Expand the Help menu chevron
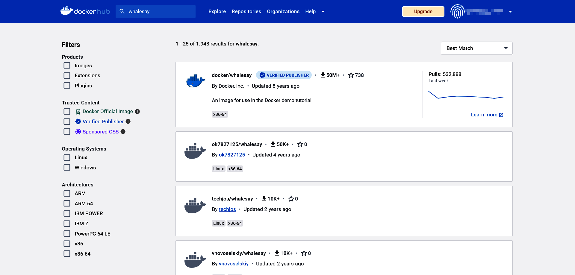Viewport: 575px width, 275px height. tap(323, 11)
